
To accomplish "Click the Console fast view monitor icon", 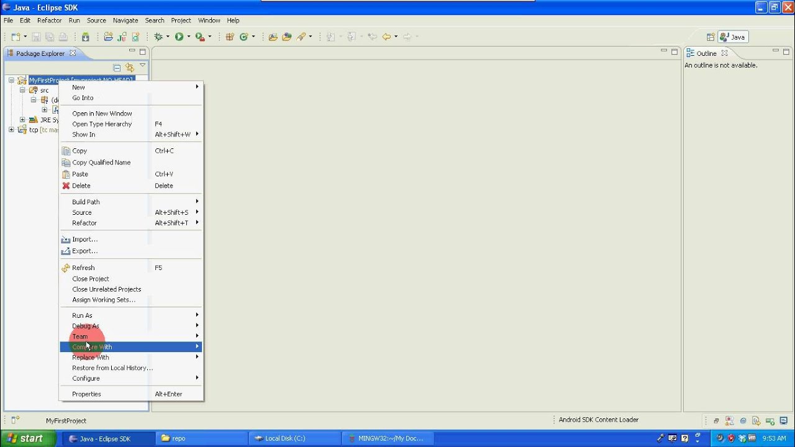I will (784, 421).
